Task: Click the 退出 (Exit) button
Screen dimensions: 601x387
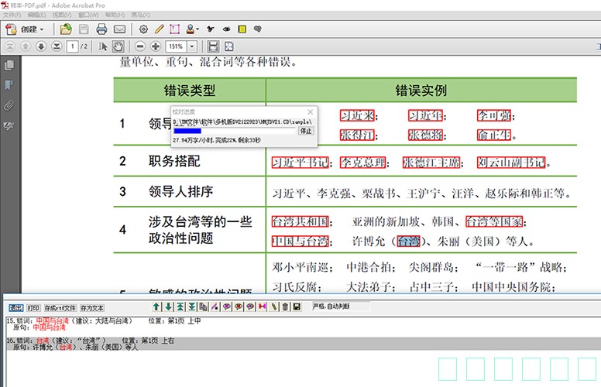Action: pyautogui.click(x=16, y=308)
